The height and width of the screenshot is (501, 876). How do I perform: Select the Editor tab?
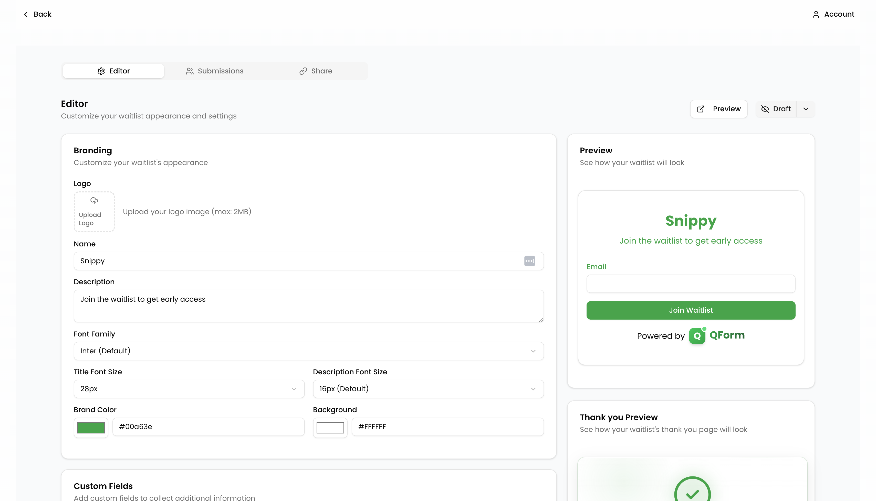(113, 71)
